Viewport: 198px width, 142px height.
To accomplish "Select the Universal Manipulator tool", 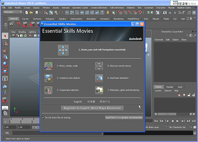I will [x=5, y=78].
